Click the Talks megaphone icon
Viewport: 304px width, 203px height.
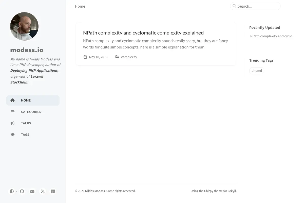(x=12, y=123)
